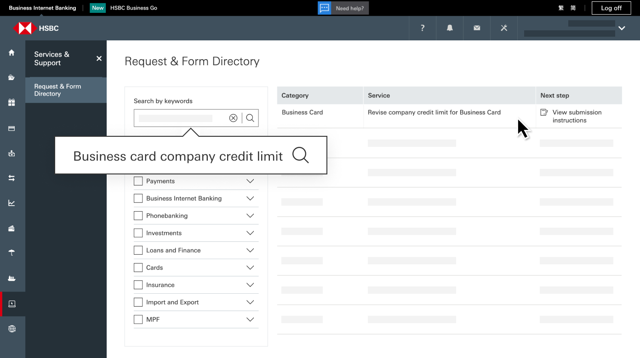Click the Log off button
This screenshot has height=358, width=640.
(x=611, y=8)
